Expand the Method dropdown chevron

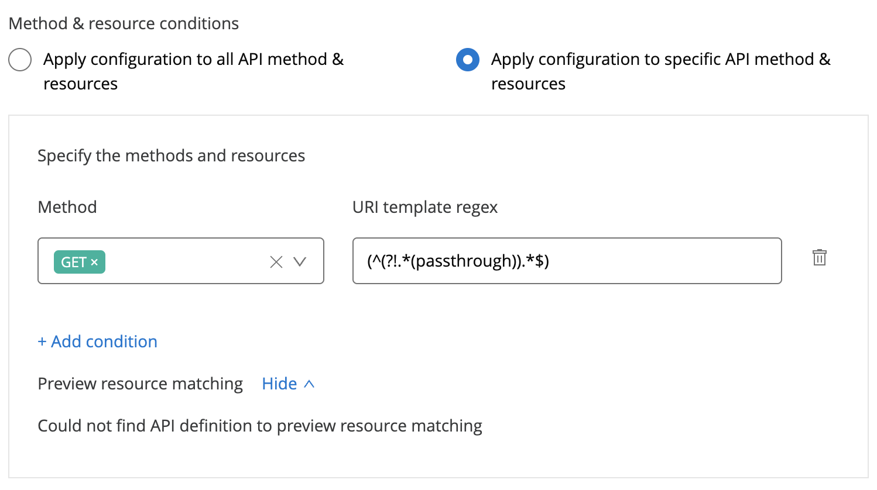coord(300,262)
